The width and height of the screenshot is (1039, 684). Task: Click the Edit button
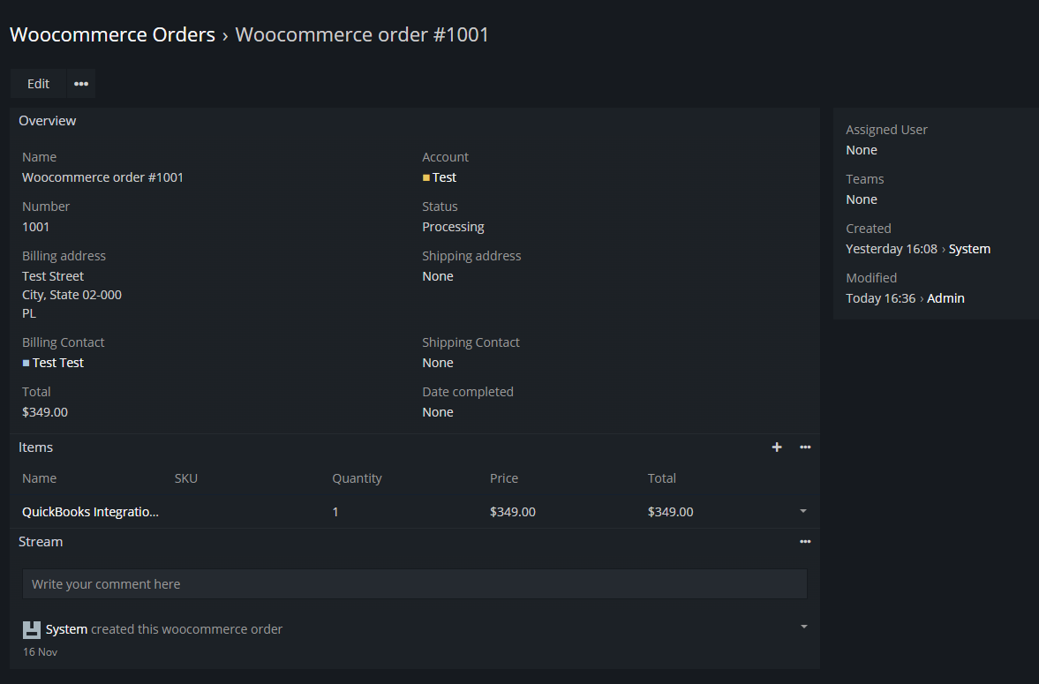(x=38, y=84)
